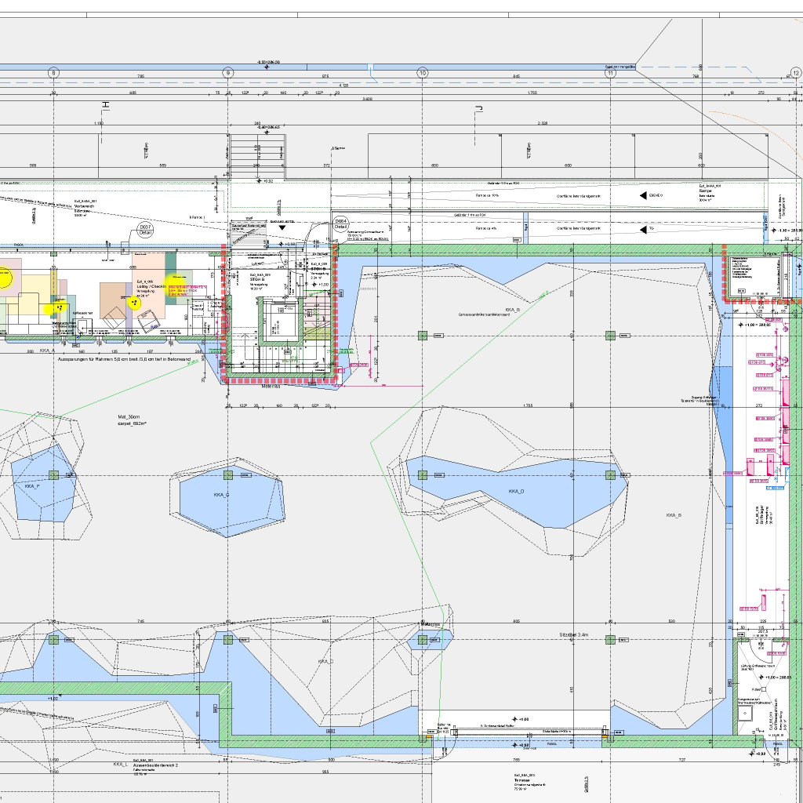
Task: Select the KKA_D blue climbing zone label
Action: coord(515,492)
